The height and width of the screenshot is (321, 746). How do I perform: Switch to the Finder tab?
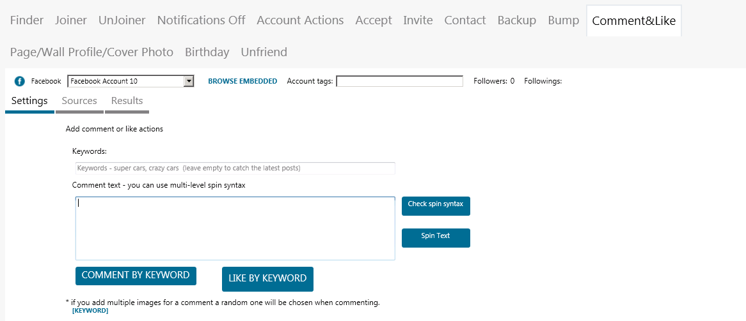click(x=27, y=20)
